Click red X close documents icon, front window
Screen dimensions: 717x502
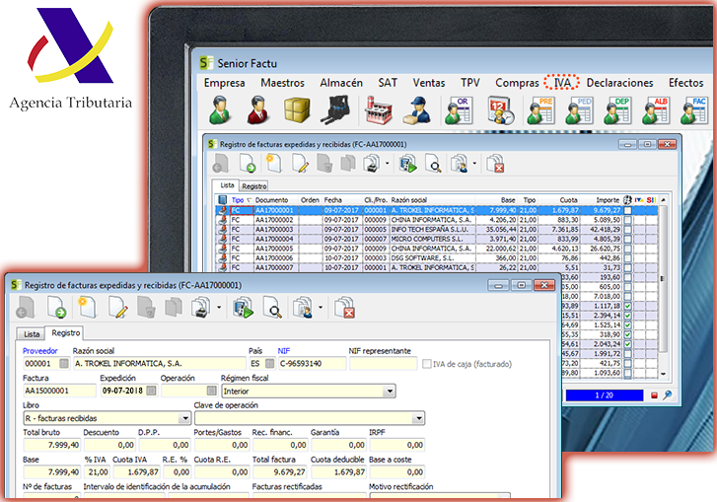(x=345, y=308)
